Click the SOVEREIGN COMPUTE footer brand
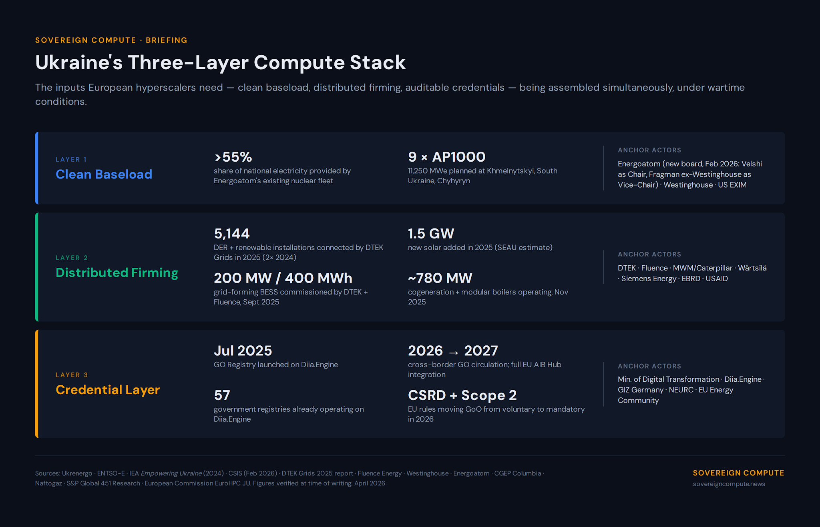820x527 pixels. 738,473
